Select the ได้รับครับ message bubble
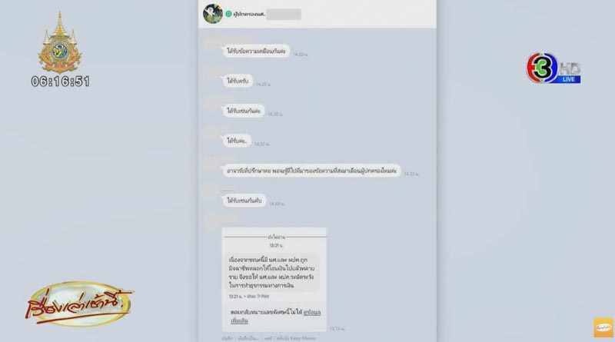Image resolution: width=615 pixels, height=342 pixels. click(x=238, y=81)
